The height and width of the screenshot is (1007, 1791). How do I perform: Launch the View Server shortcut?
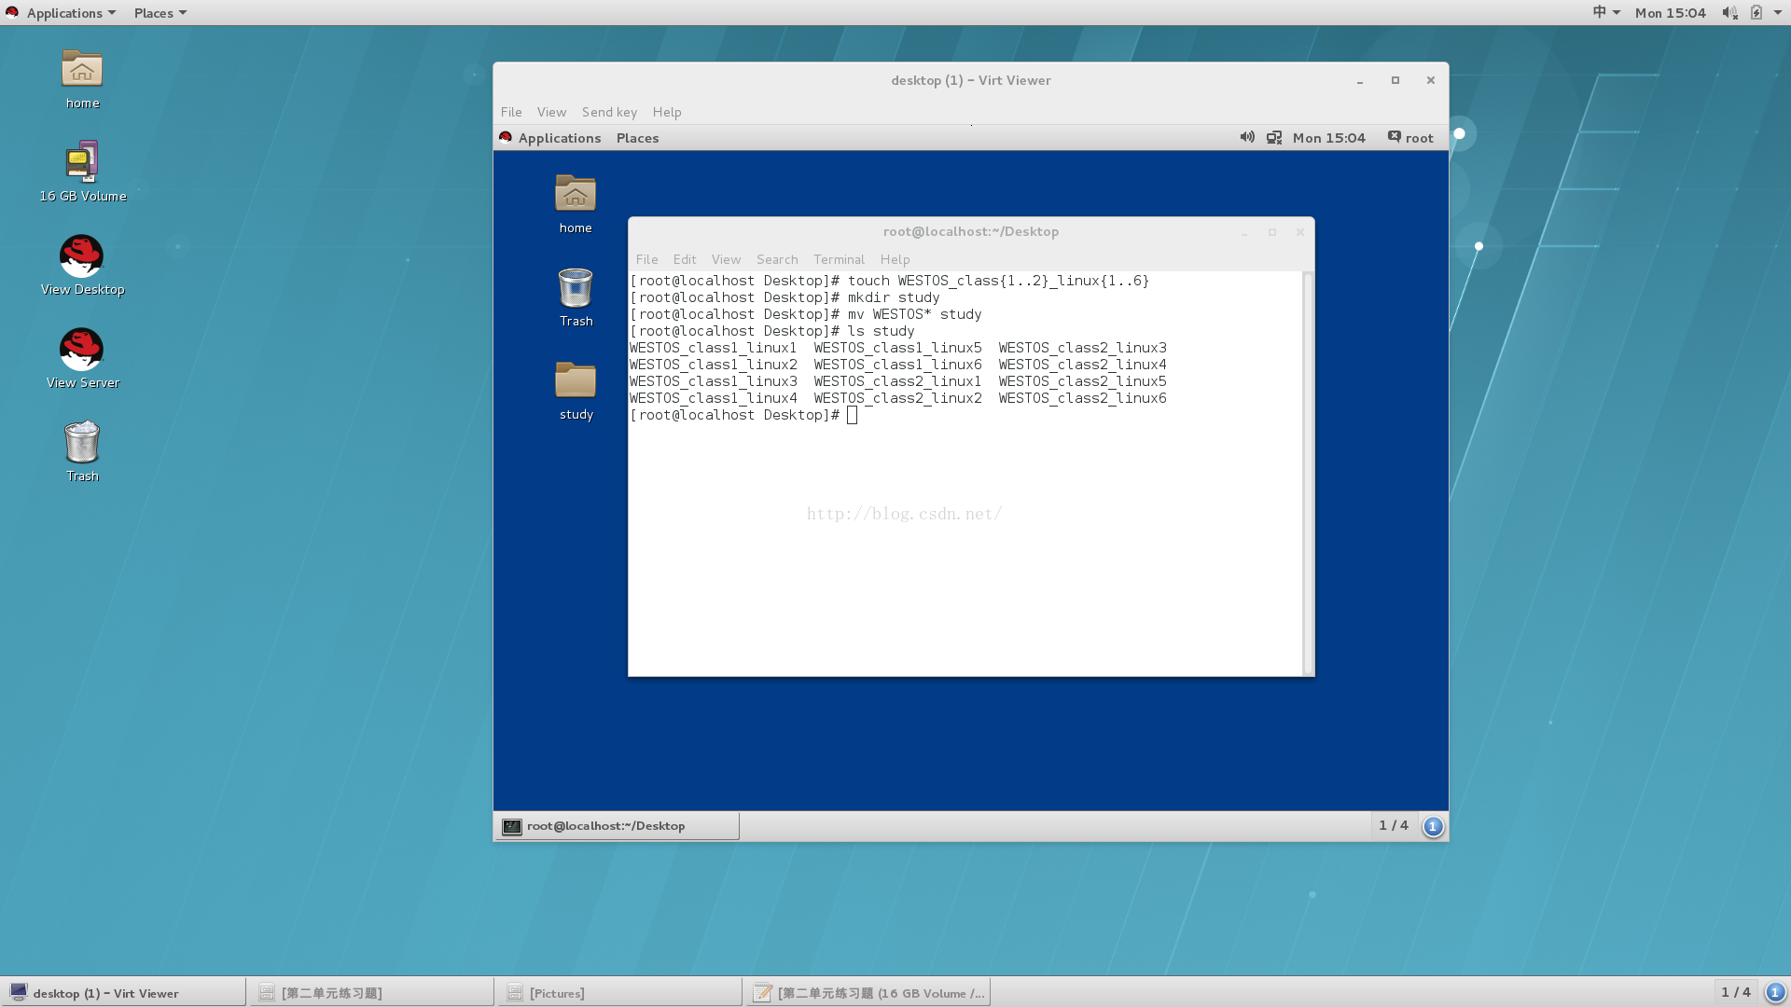82,350
